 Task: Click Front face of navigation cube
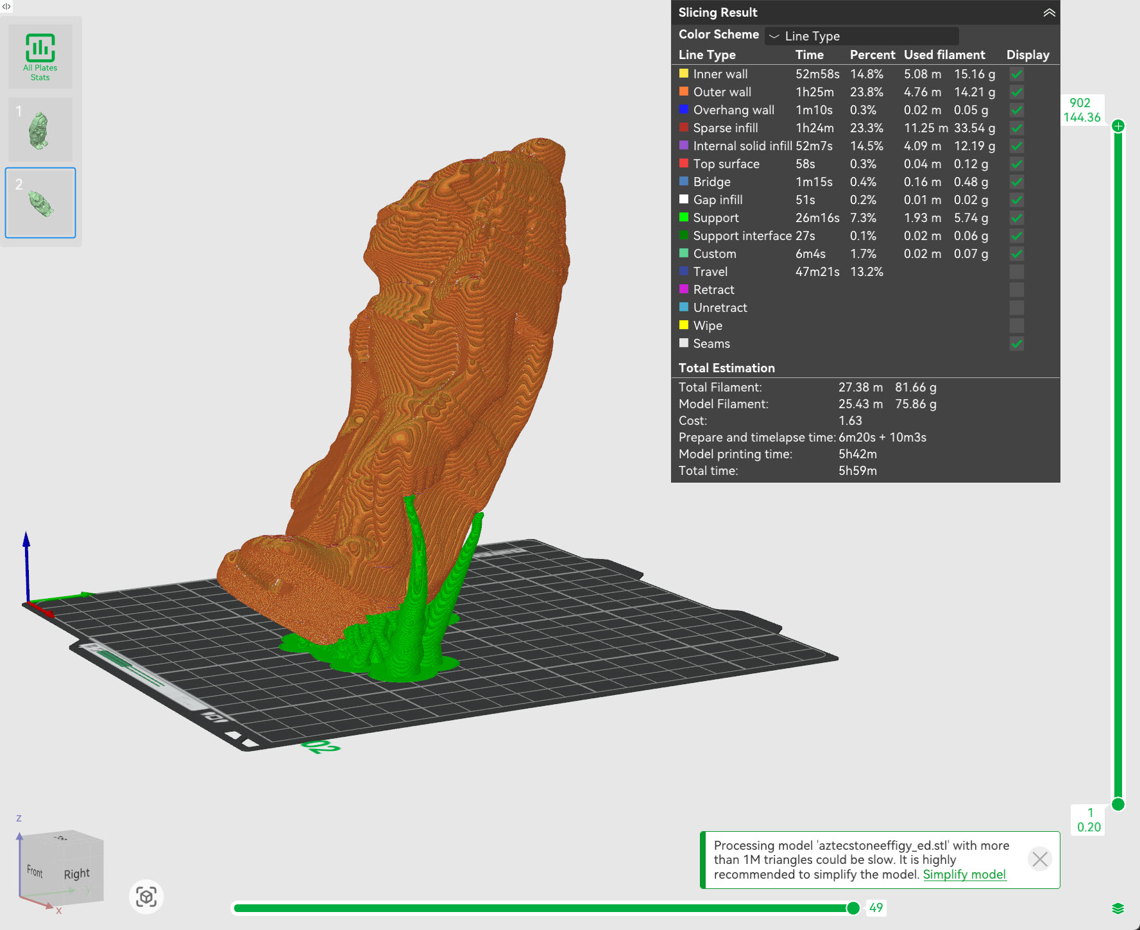35,872
